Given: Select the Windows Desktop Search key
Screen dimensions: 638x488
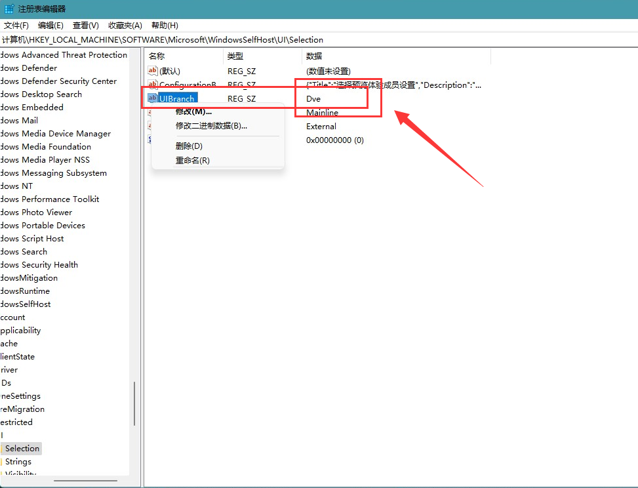Looking at the screenshot, I should (x=41, y=94).
